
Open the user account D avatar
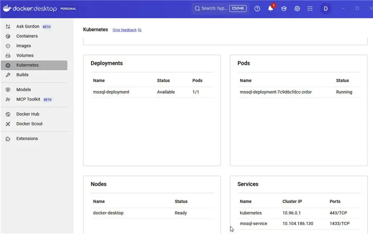(x=326, y=9)
